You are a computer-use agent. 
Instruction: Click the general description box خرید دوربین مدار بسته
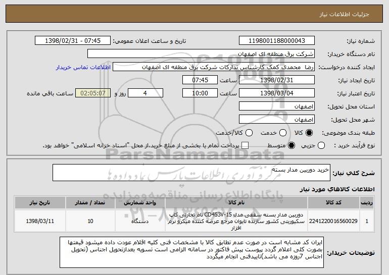pyautogui.click(x=191, y=173)
